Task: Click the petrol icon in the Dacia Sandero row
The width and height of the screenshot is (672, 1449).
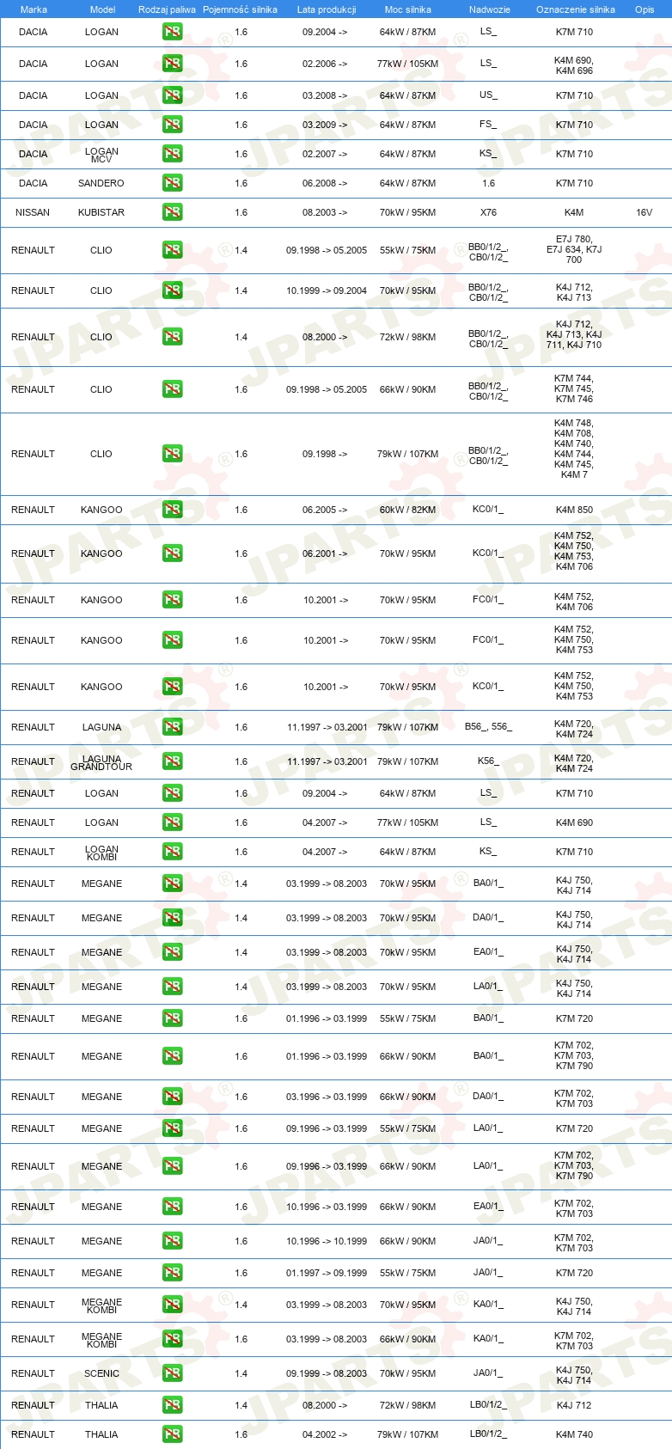Action: [172, 183]
